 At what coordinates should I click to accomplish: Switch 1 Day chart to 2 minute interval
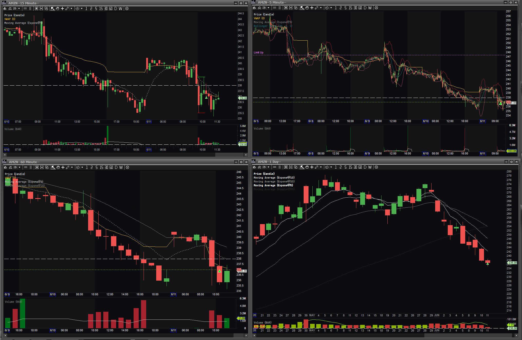pos(341,167)
